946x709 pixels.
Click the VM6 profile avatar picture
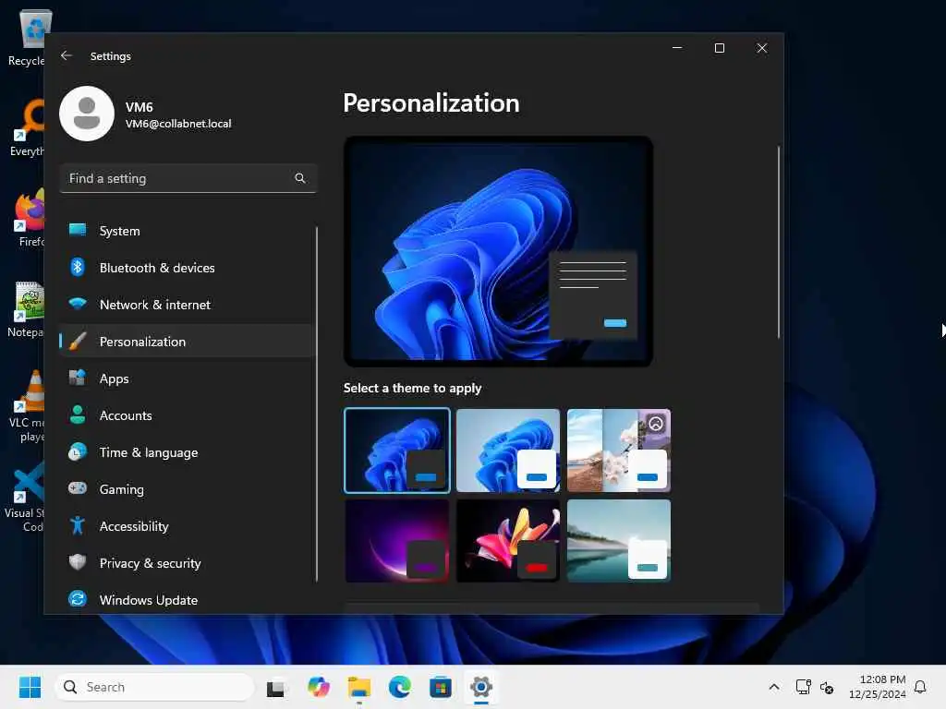[87, 114]
